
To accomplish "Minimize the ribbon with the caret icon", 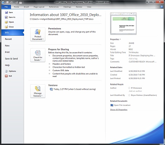I will click(158, 7).
